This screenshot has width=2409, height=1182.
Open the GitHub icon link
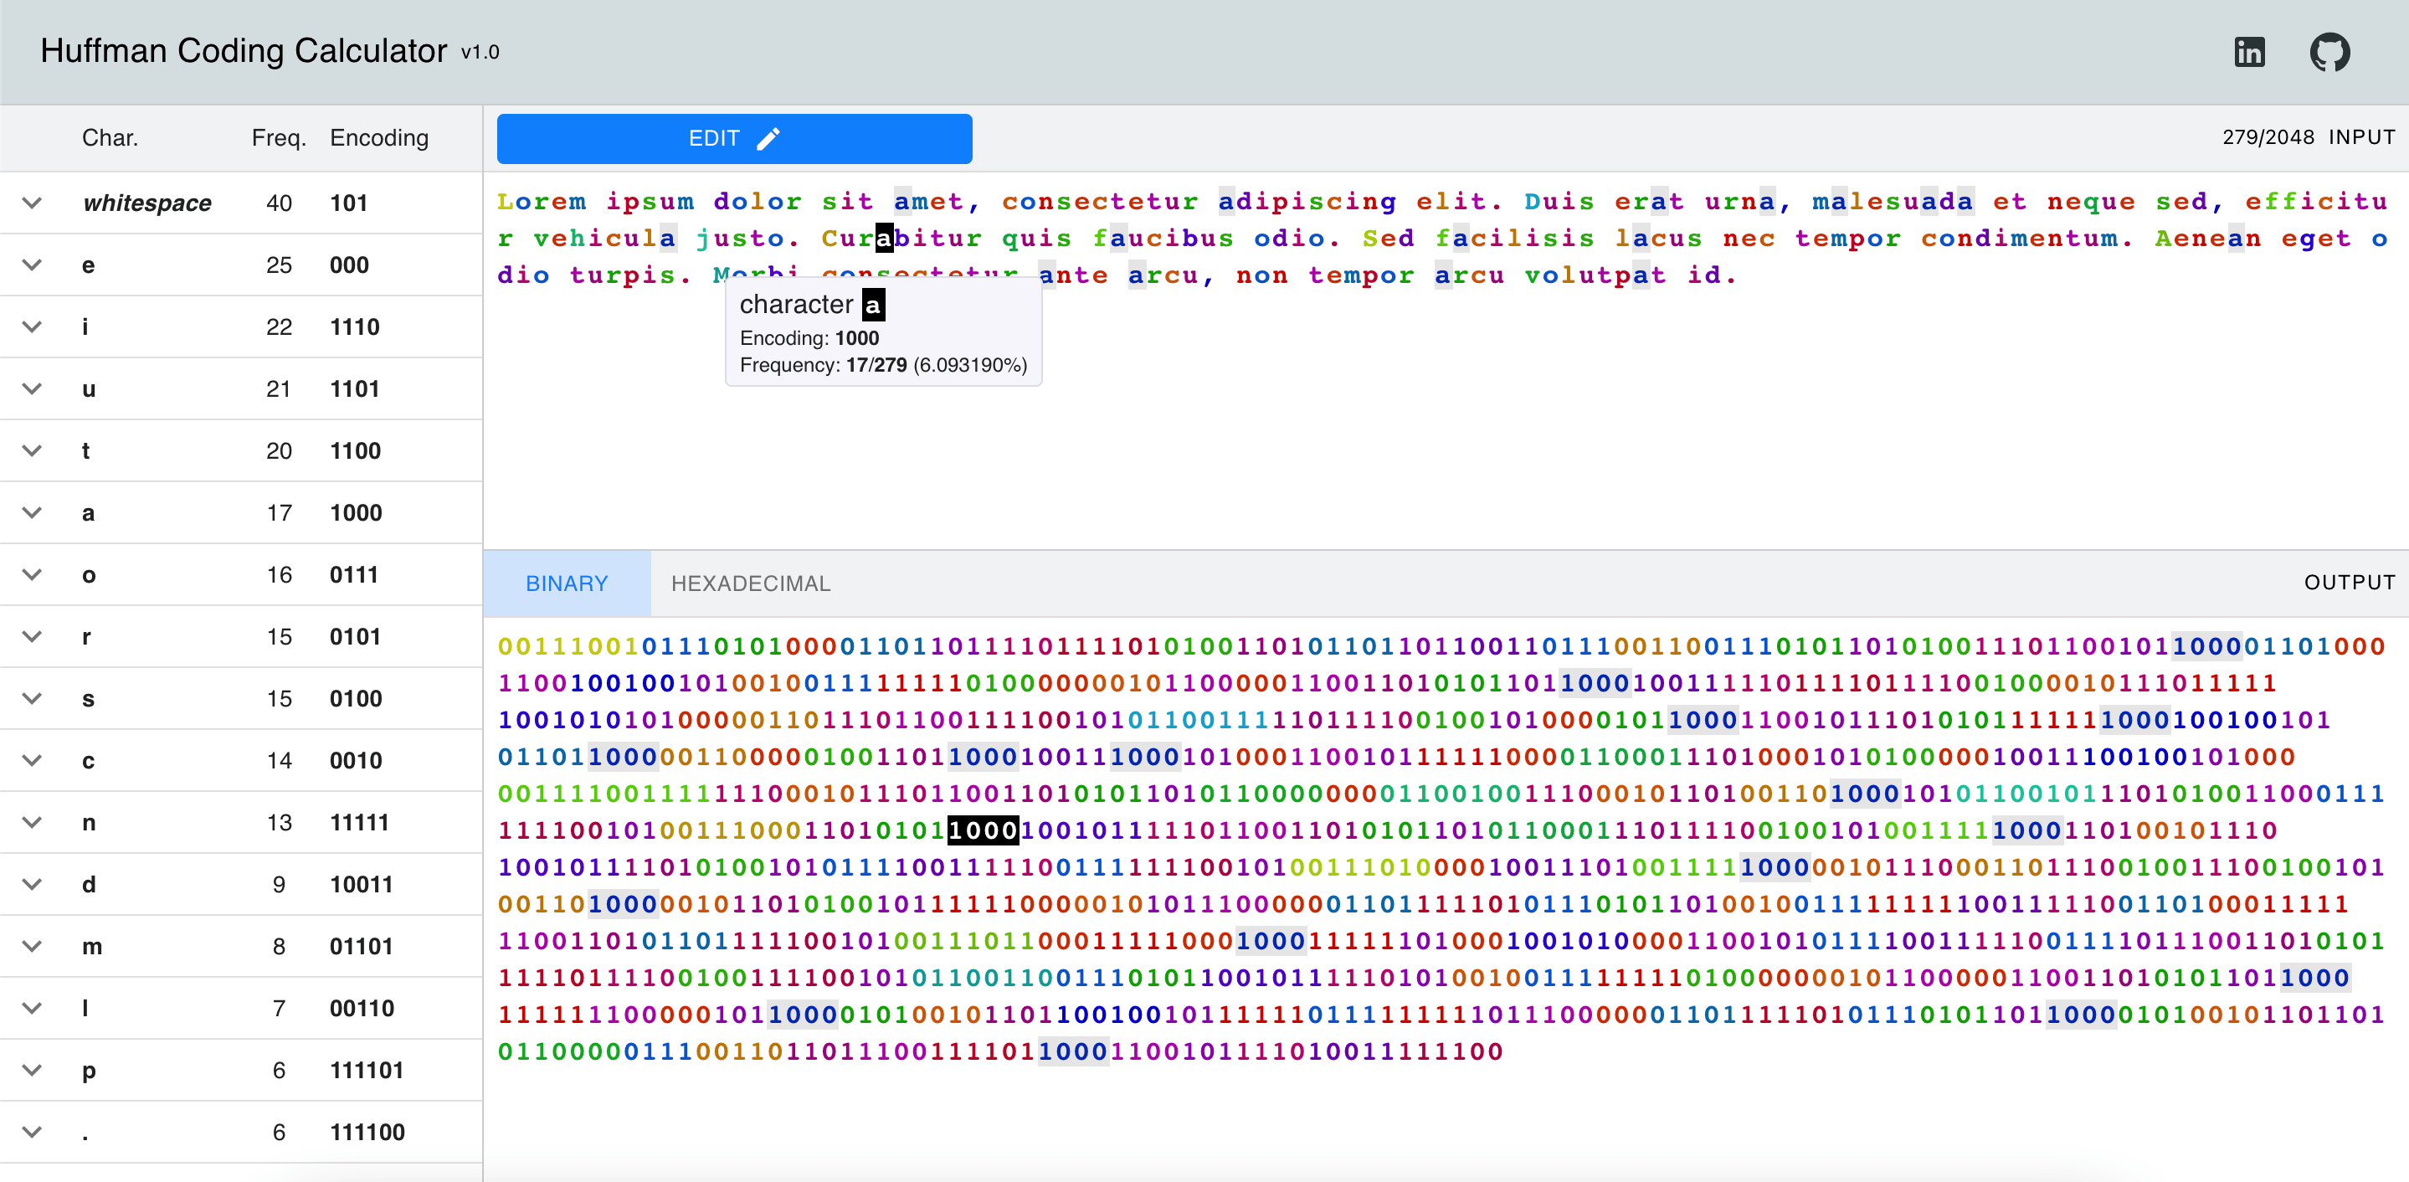(x=2329, y=53)
